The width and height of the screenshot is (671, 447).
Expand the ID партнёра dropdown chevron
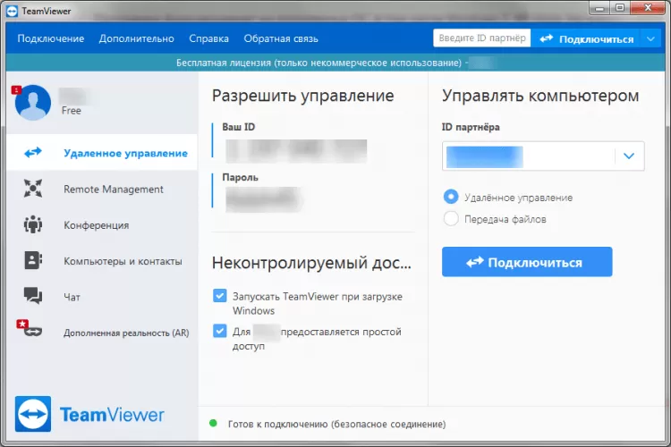[629, 156]
